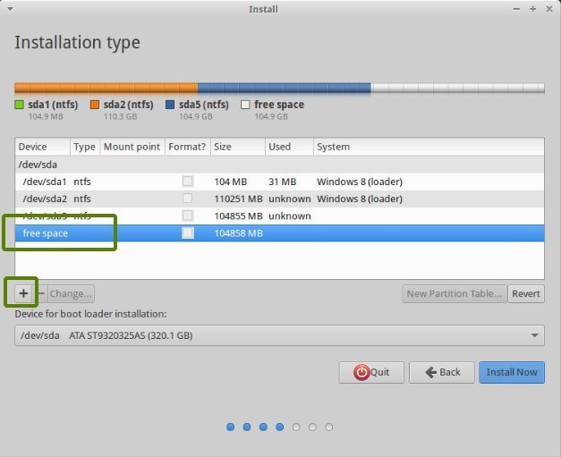Toggle Format checkbox for /dev/sda2
561x457 pixels.
point(188,199)
